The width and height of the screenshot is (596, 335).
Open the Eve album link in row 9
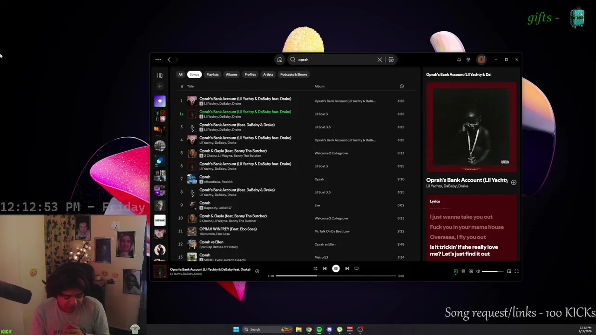(317, 205)
